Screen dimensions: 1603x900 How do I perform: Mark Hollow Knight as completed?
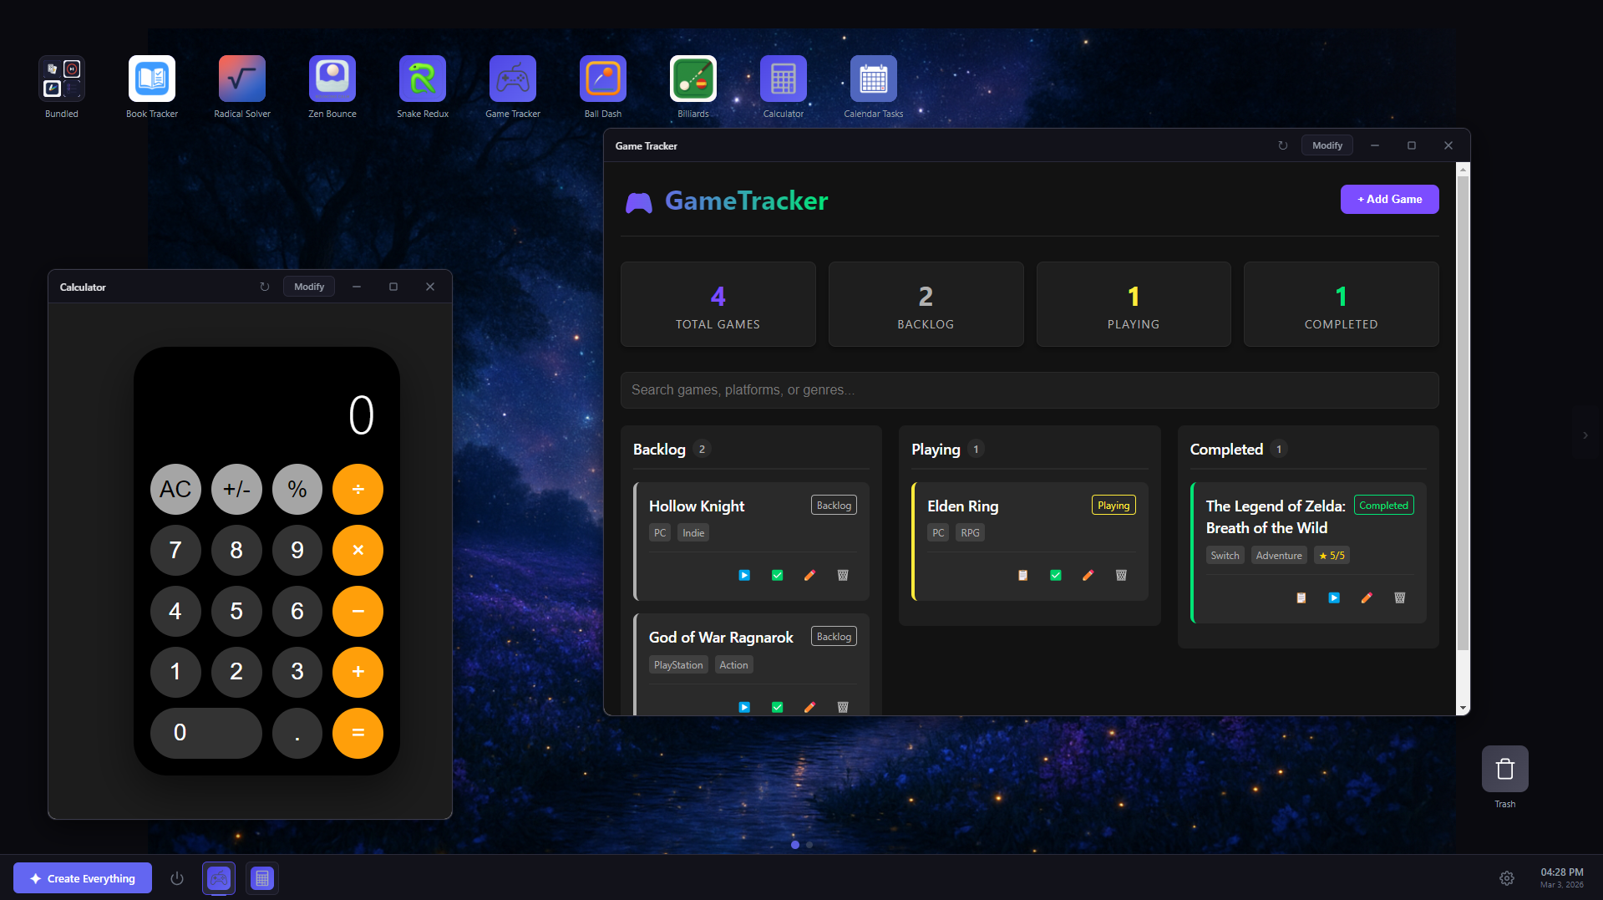pos(778,575)
